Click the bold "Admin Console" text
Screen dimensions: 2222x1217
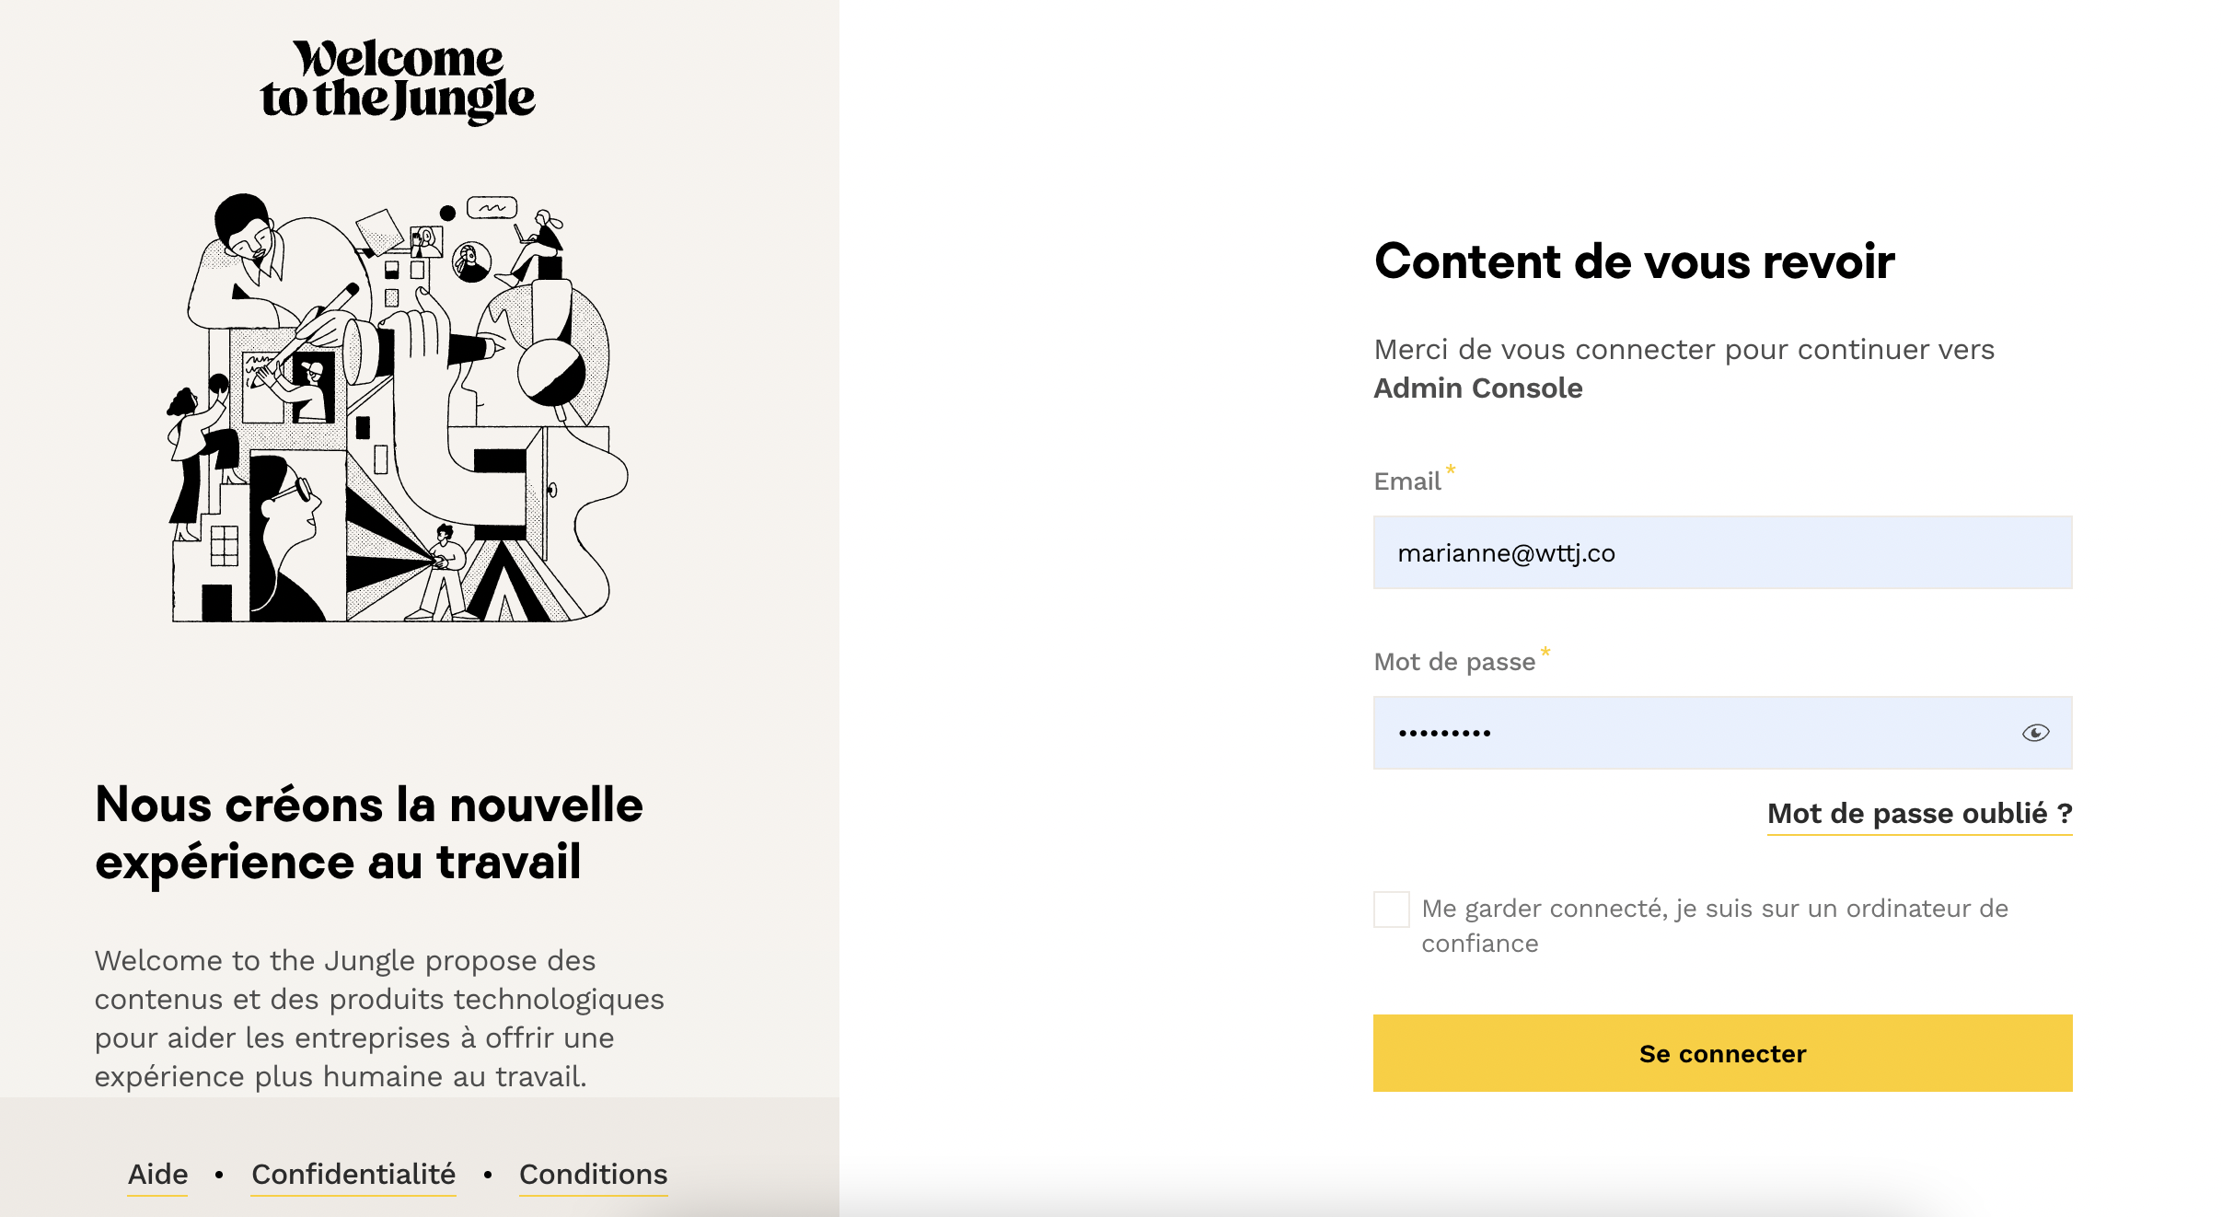[x=1477, y=388]
